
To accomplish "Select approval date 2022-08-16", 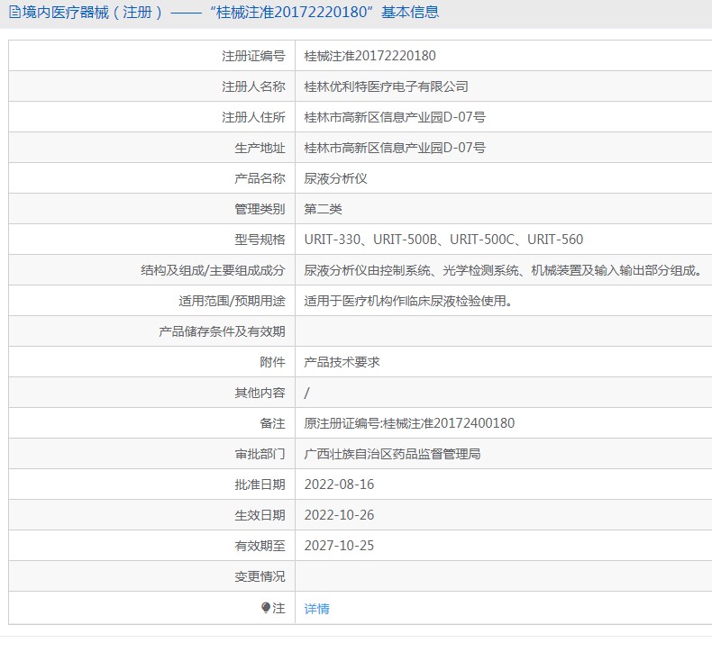I will pyautogui.click(x=339, y=484).
